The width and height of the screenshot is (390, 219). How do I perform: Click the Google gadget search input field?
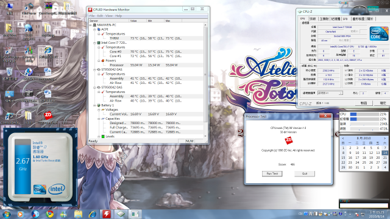(364, 206)
